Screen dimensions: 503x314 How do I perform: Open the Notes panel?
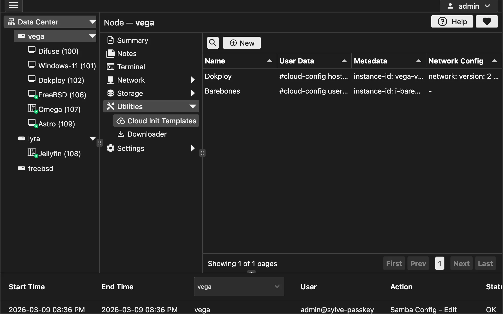pos(126,53)
